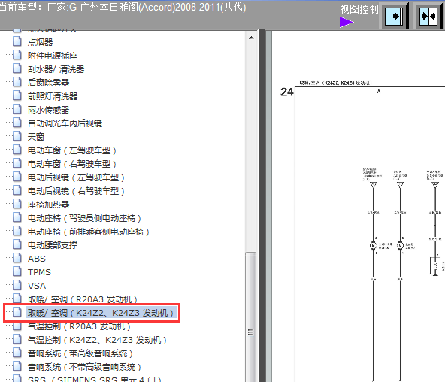Click the page icon beside 前照灯清洗器

[x=17, y=96]
